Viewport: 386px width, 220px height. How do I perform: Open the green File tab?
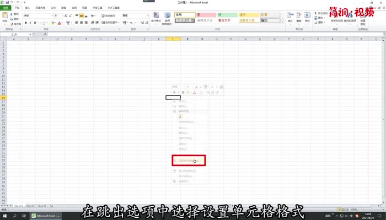point(5,9)
